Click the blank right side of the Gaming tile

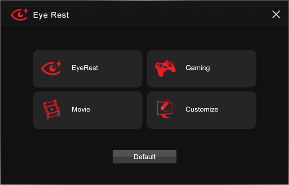pyautogui.click(x=237, y=69)
